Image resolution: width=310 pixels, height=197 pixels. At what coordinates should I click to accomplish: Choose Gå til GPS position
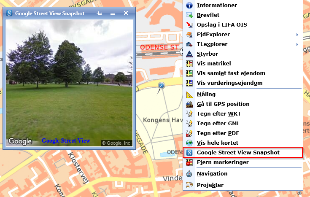click(x=243, y=104)
